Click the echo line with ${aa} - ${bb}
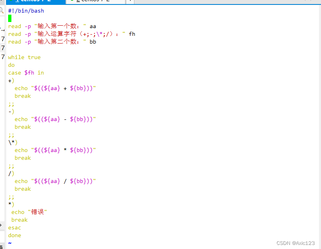 (x=55, y=119)
